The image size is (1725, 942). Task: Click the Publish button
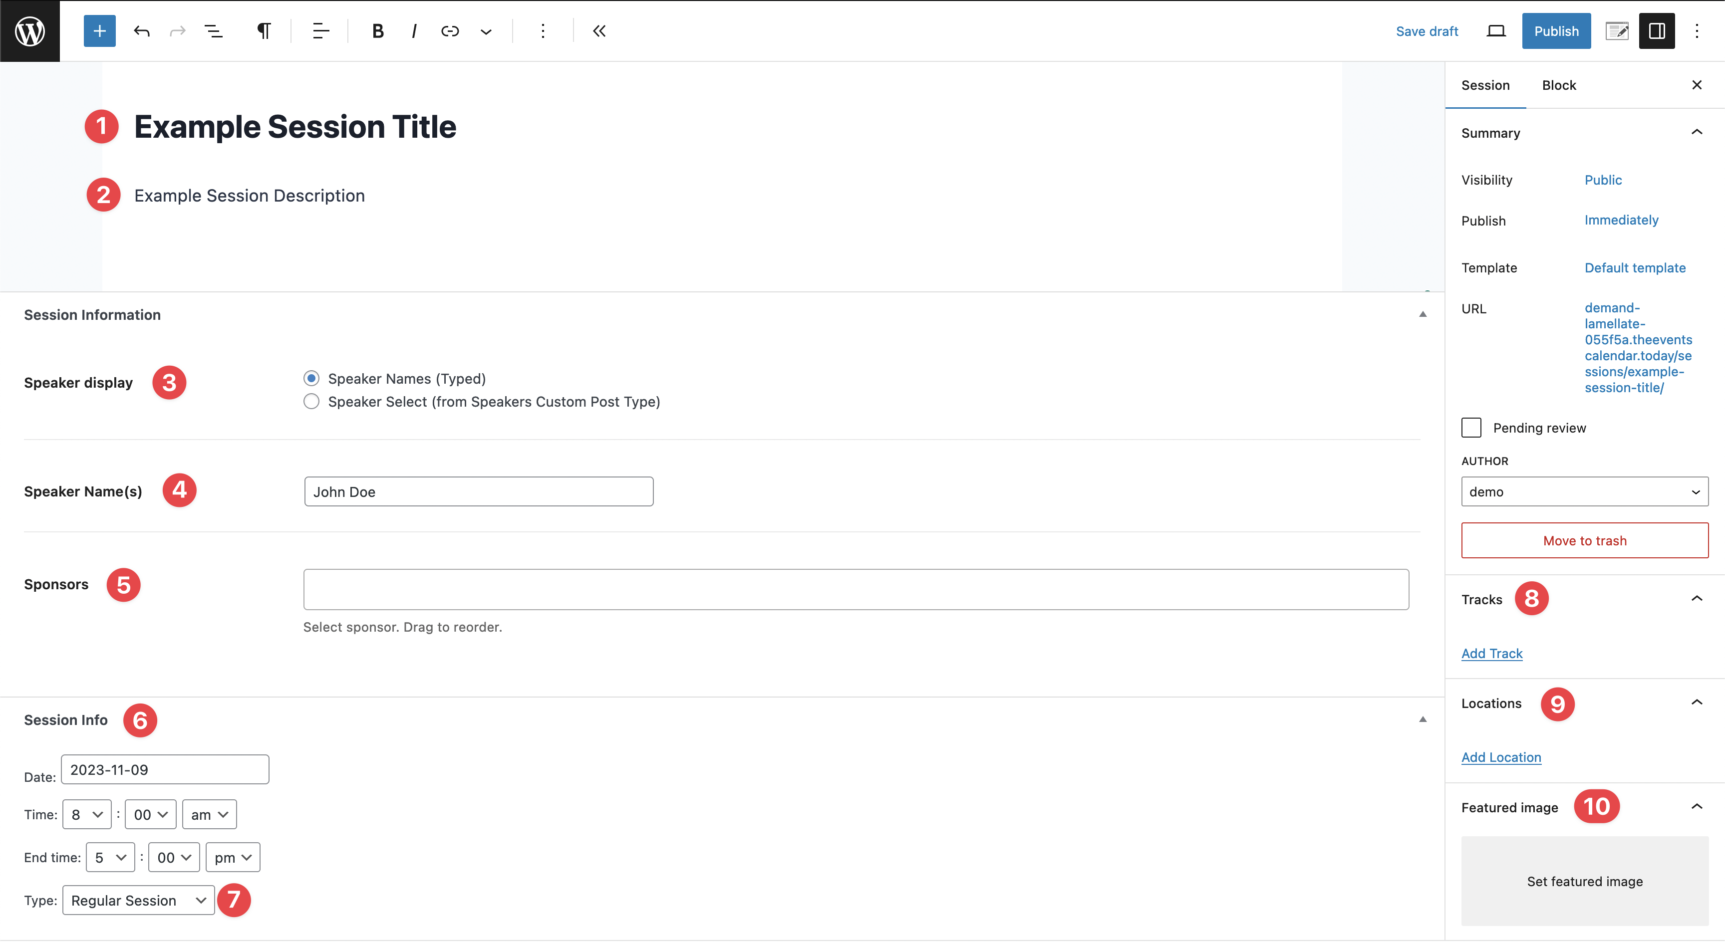1556,31
